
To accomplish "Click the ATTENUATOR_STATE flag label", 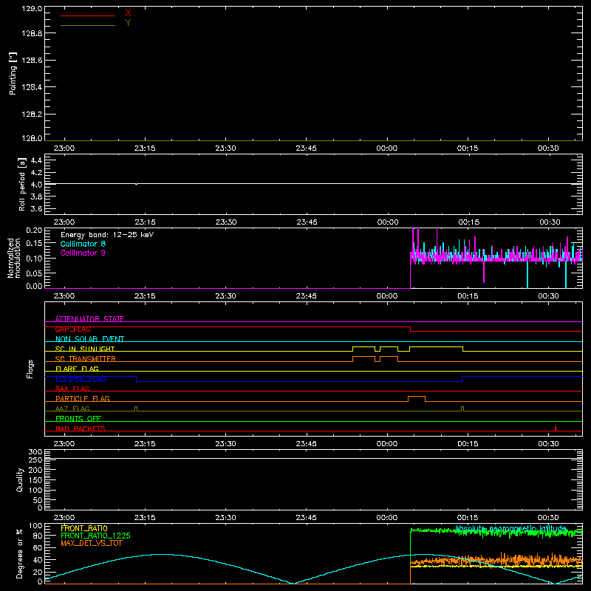I will coord(89,319).
